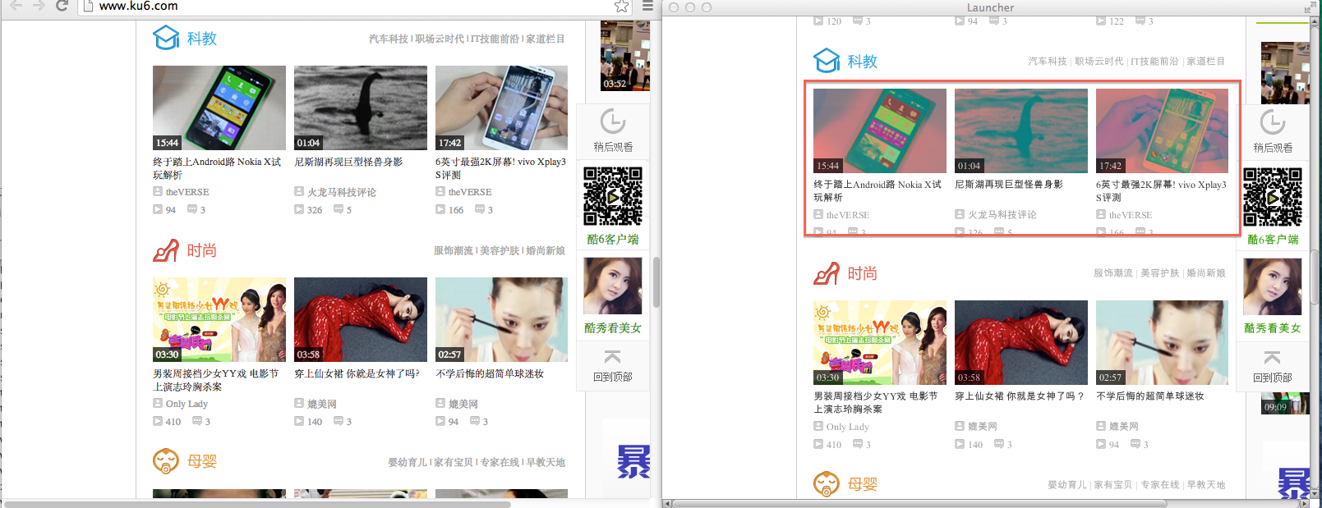Click 稍后观看 clock icon in browser
The width and height of the screenshot is (1322, 508).
click(x=613, y=121)
